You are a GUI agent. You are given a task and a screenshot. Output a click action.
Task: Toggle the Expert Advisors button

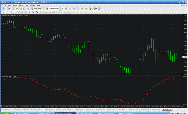pos(52,8)
